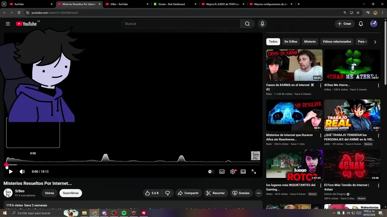Screen dimensions: 387x217
Task: Open Spotify from the taskbar
Action: [124, 213]
